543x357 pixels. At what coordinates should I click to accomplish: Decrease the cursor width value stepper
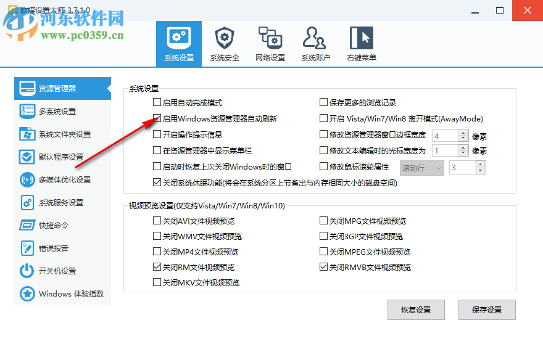pos(463,154)
